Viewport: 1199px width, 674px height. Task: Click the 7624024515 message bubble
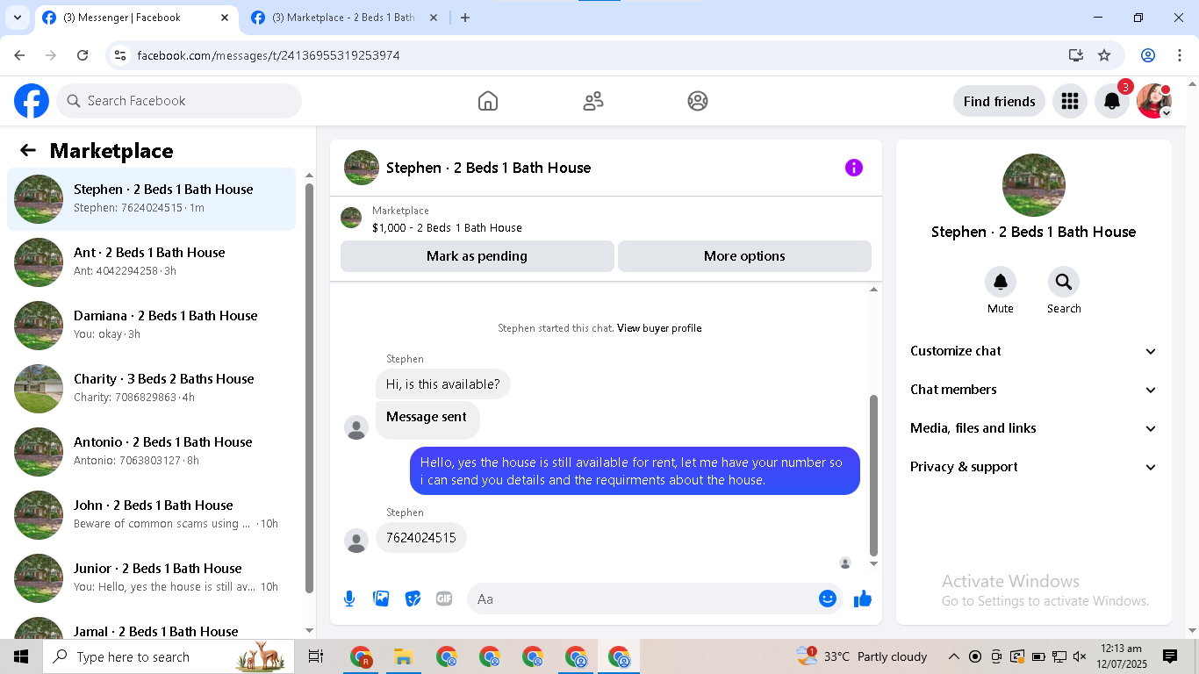421,538
